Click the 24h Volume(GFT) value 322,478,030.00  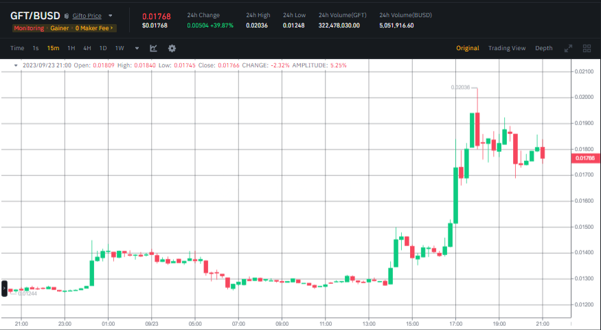[x=339, y=25]
